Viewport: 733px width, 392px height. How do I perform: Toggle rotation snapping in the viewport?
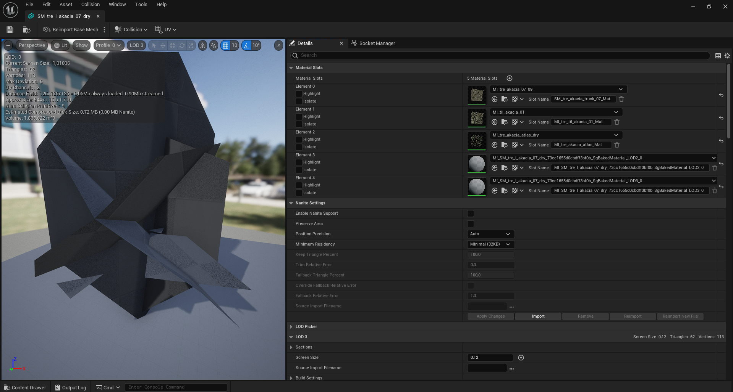pyautogui.click(x=246, y=45)
